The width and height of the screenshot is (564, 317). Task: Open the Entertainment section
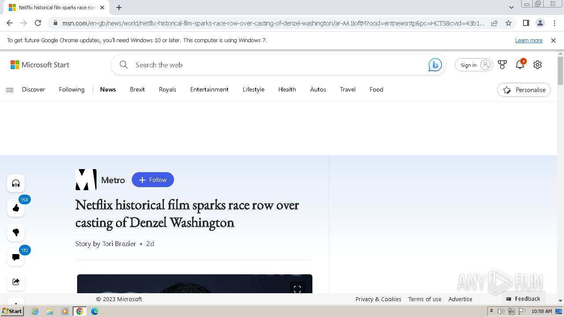[209, 89]
